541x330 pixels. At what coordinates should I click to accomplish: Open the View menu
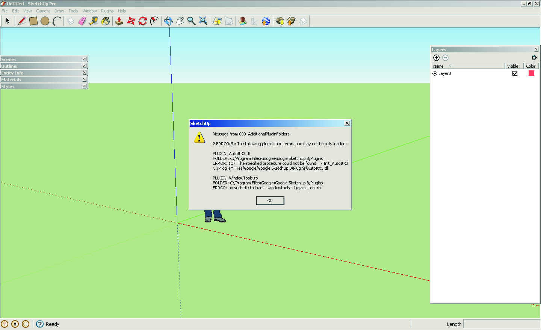27,11
